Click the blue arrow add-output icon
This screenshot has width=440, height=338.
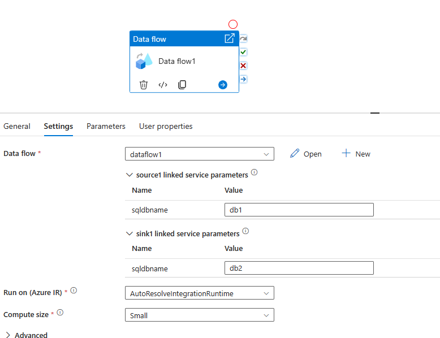223,85
